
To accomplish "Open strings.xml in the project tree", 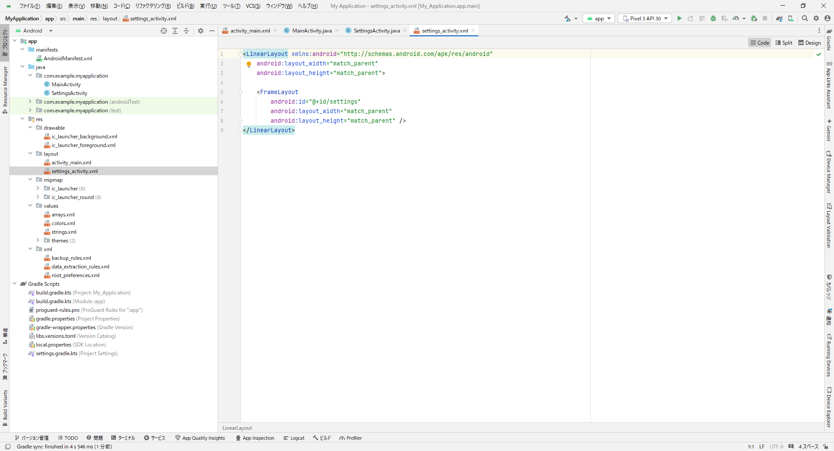I will click(x=64, y=232).
